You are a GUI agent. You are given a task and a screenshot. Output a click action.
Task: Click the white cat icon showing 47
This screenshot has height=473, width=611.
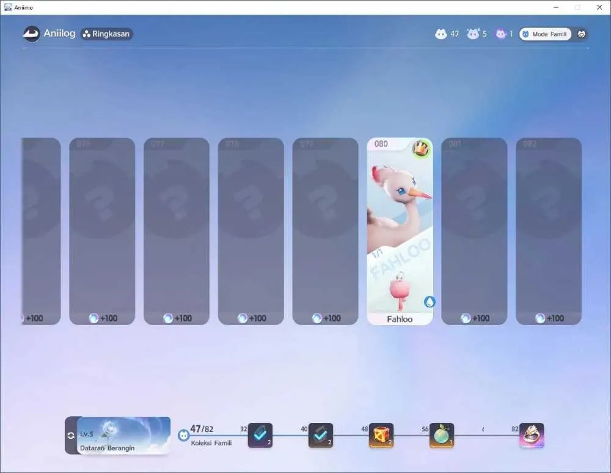coord(441,34)
